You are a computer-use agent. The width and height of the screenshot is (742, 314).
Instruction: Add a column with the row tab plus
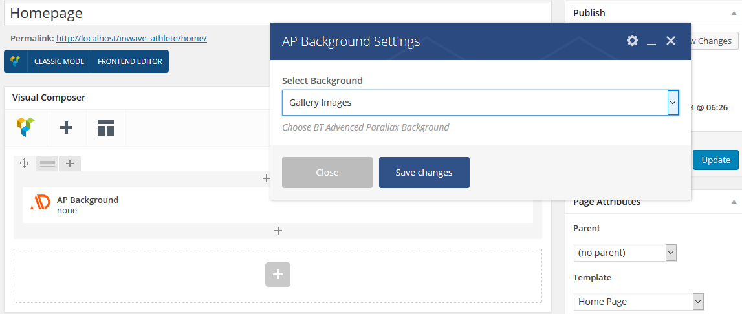70,163
